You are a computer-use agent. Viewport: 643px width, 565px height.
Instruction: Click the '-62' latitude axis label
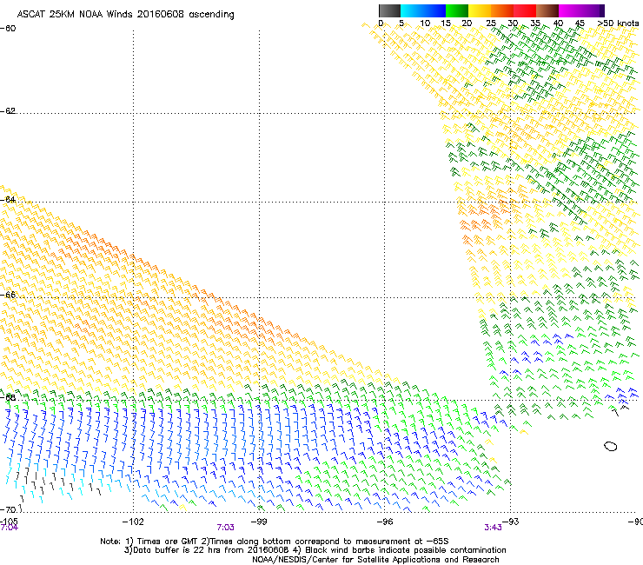[x=8, y=110]
